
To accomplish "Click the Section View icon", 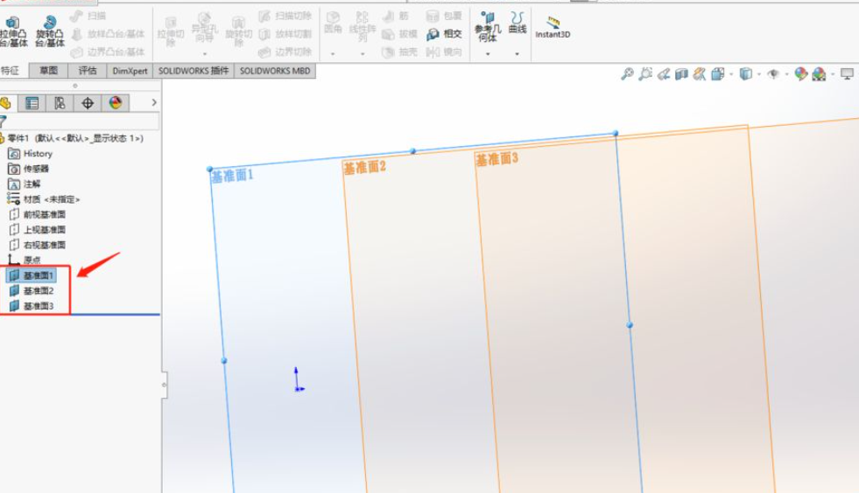I will (x=681, y=74).
